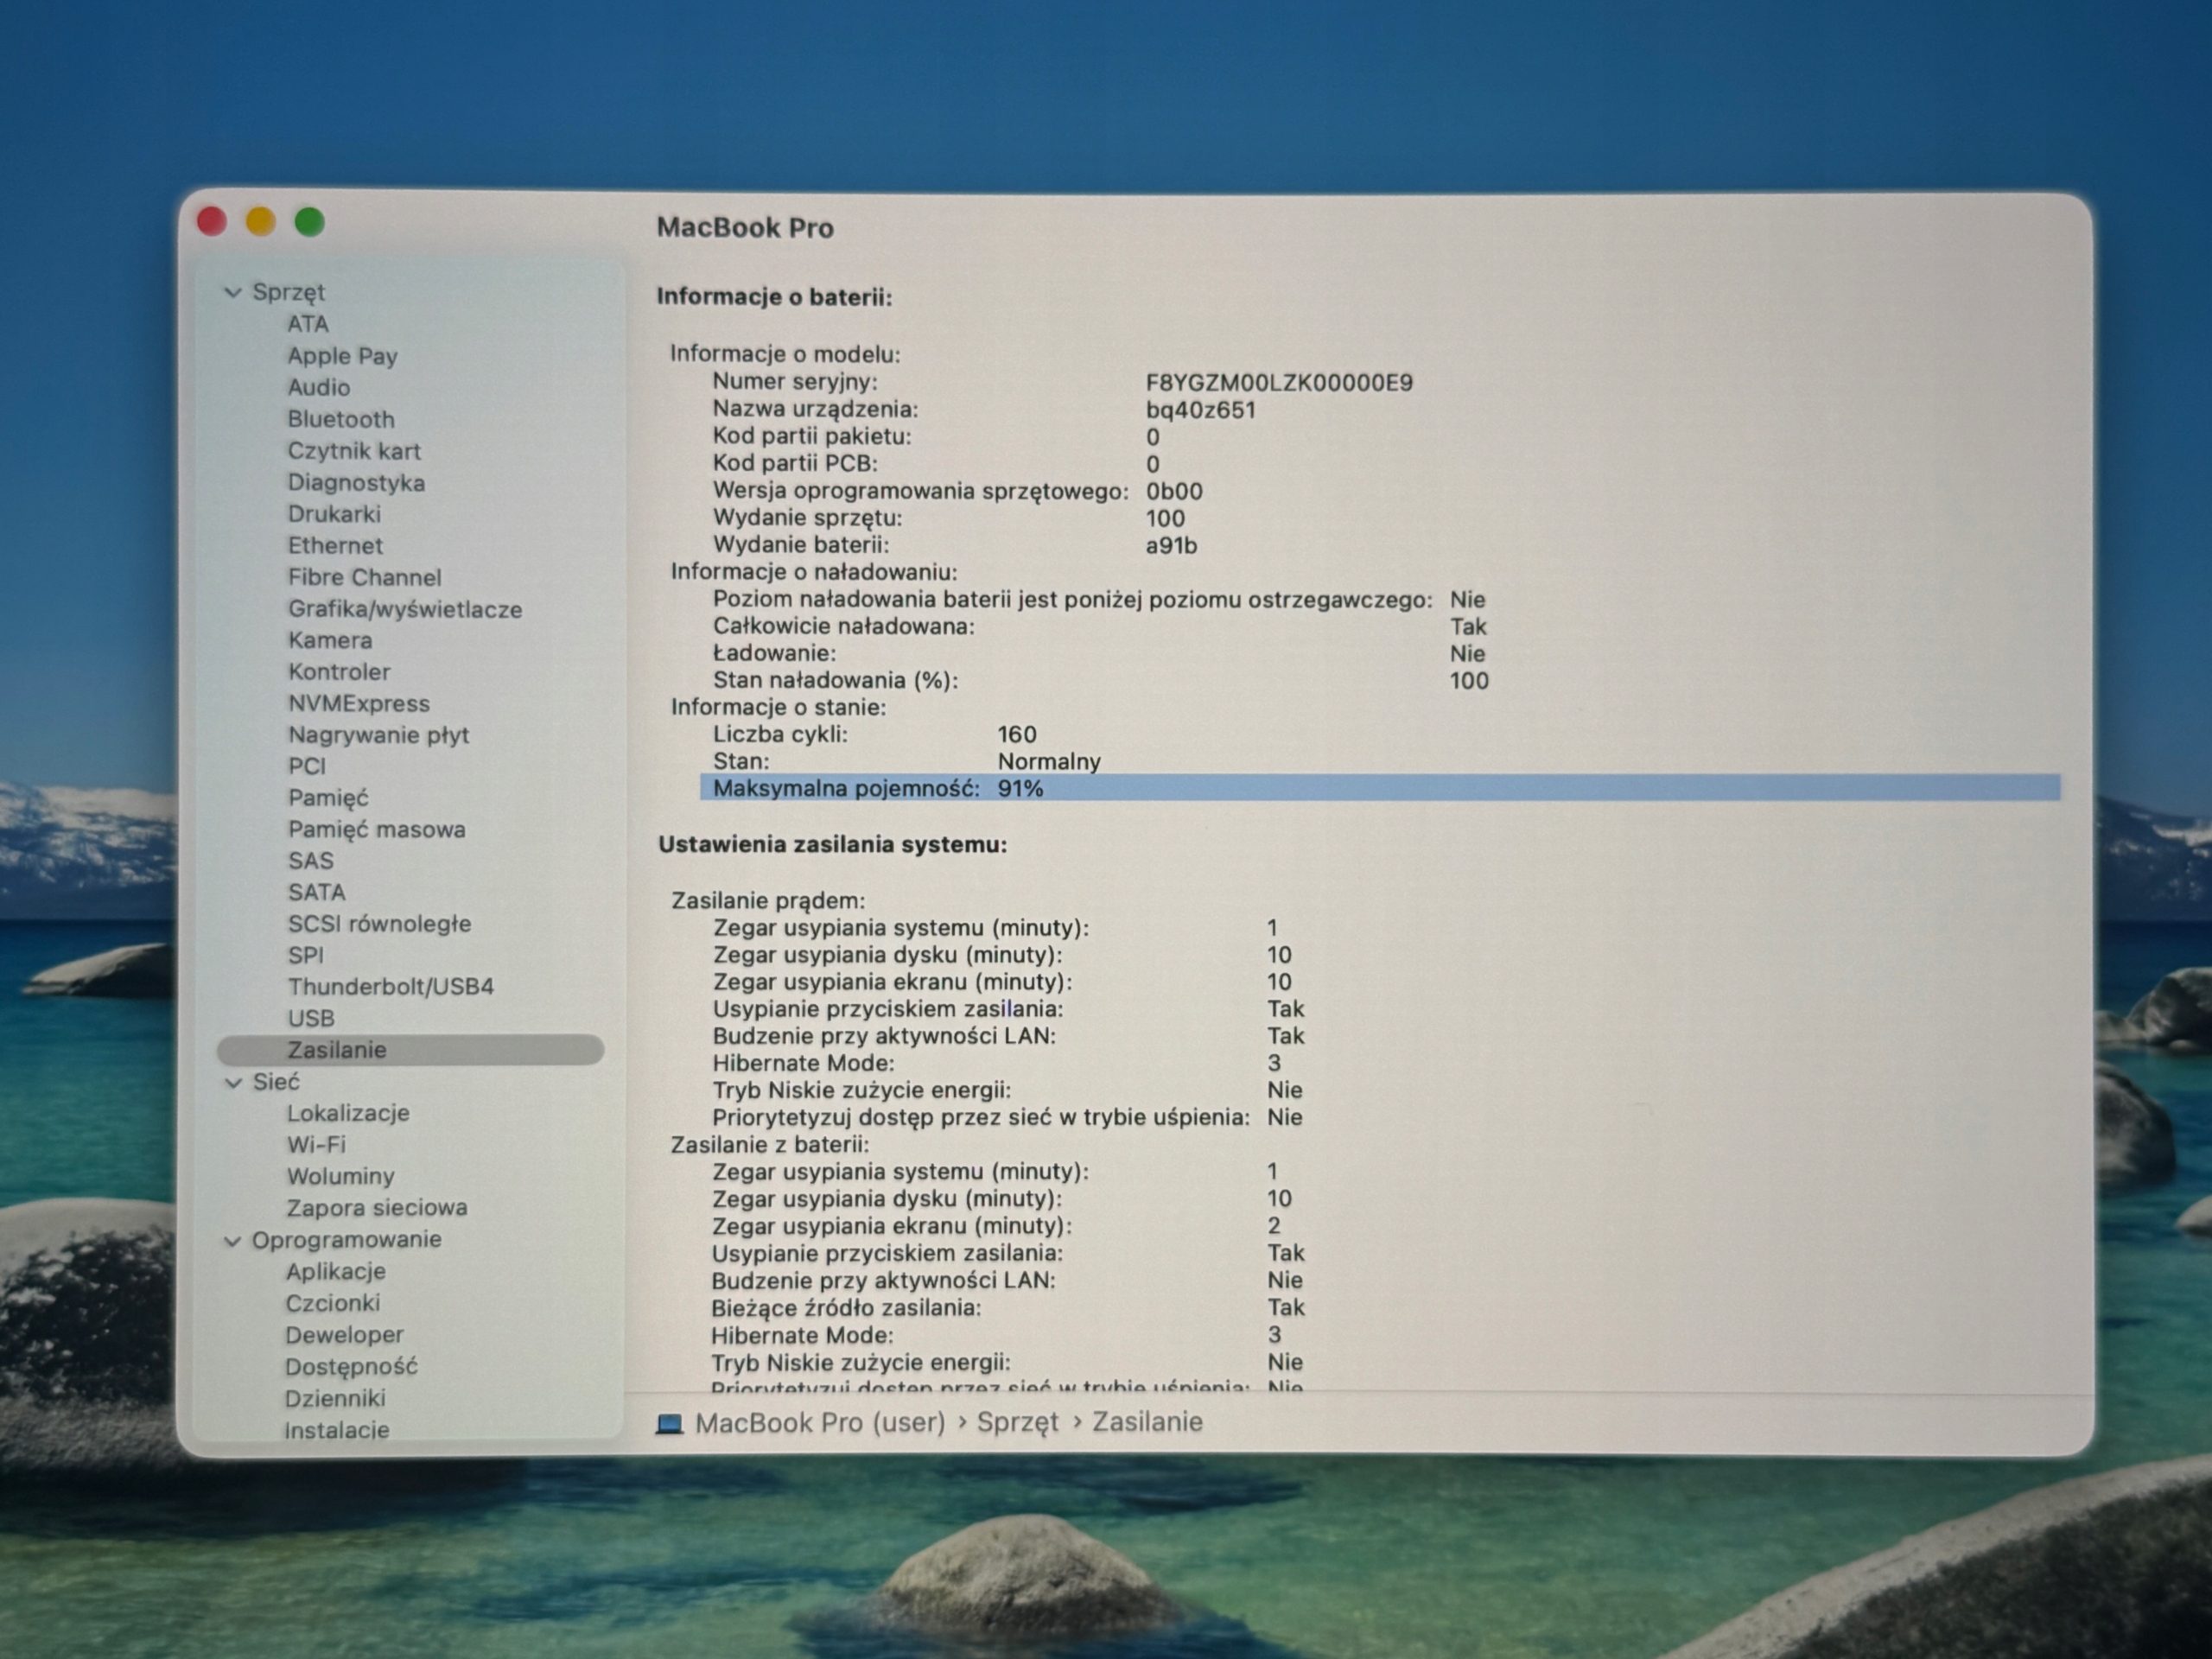
Task: Click the serial number F8YGZM00LZK00000E9
Action: coord(1279,383)
